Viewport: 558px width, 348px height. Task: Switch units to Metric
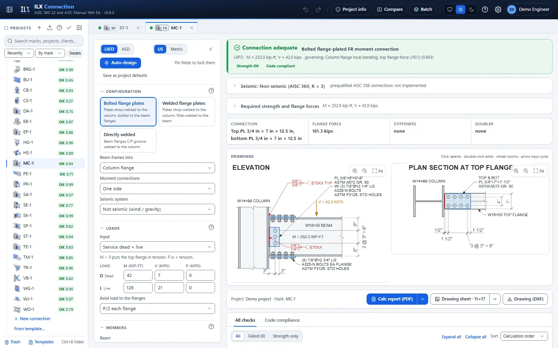coord(177,49)
